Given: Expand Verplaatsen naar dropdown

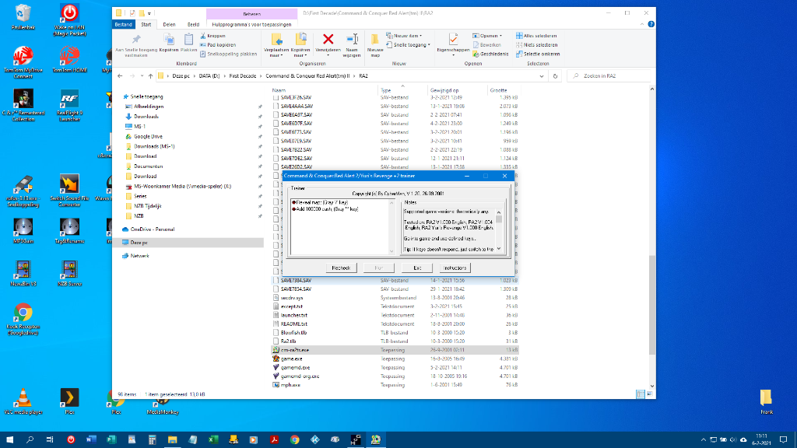Looking at the screenshot, I should 276,52.
